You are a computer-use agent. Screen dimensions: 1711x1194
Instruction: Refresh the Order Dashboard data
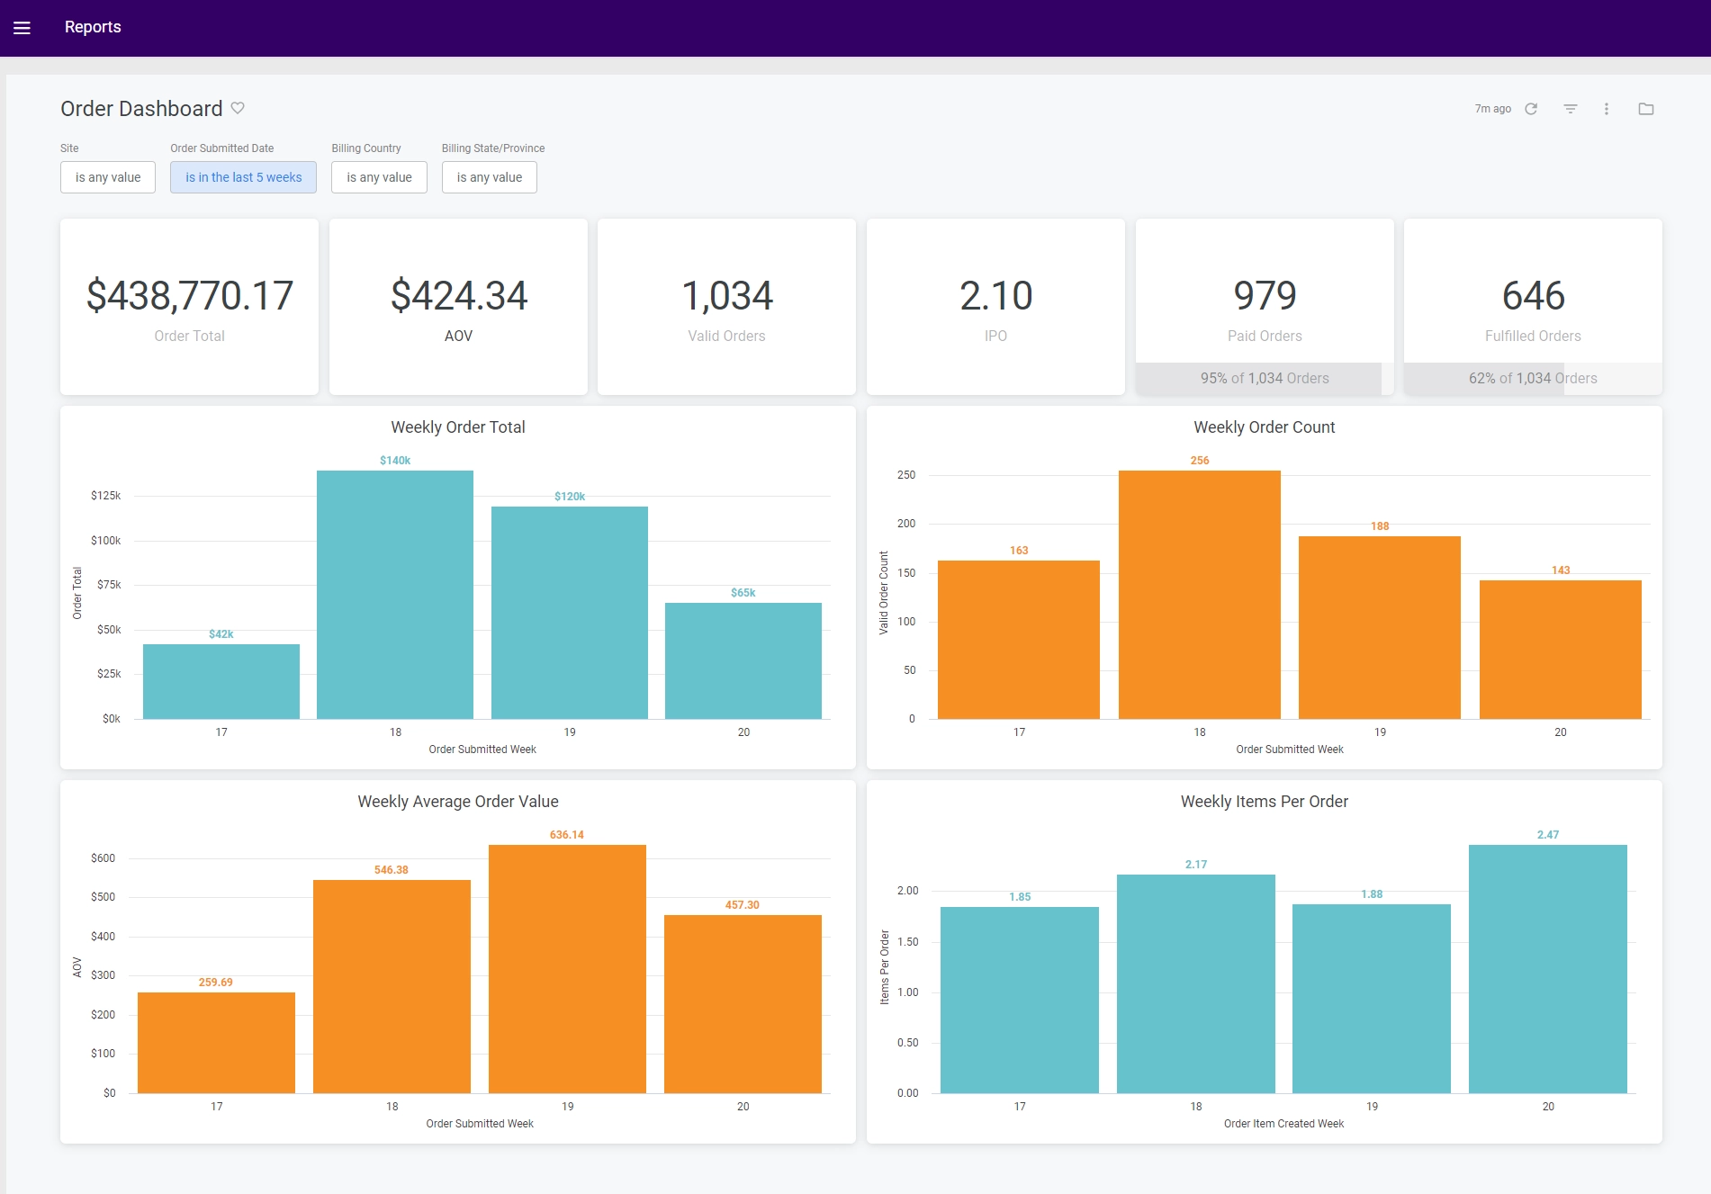1531,108
